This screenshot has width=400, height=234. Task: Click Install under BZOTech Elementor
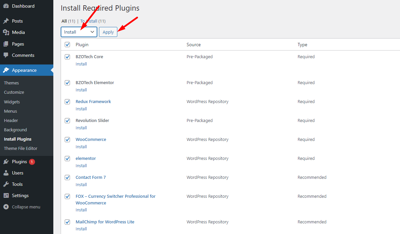(x=81, y=90)
